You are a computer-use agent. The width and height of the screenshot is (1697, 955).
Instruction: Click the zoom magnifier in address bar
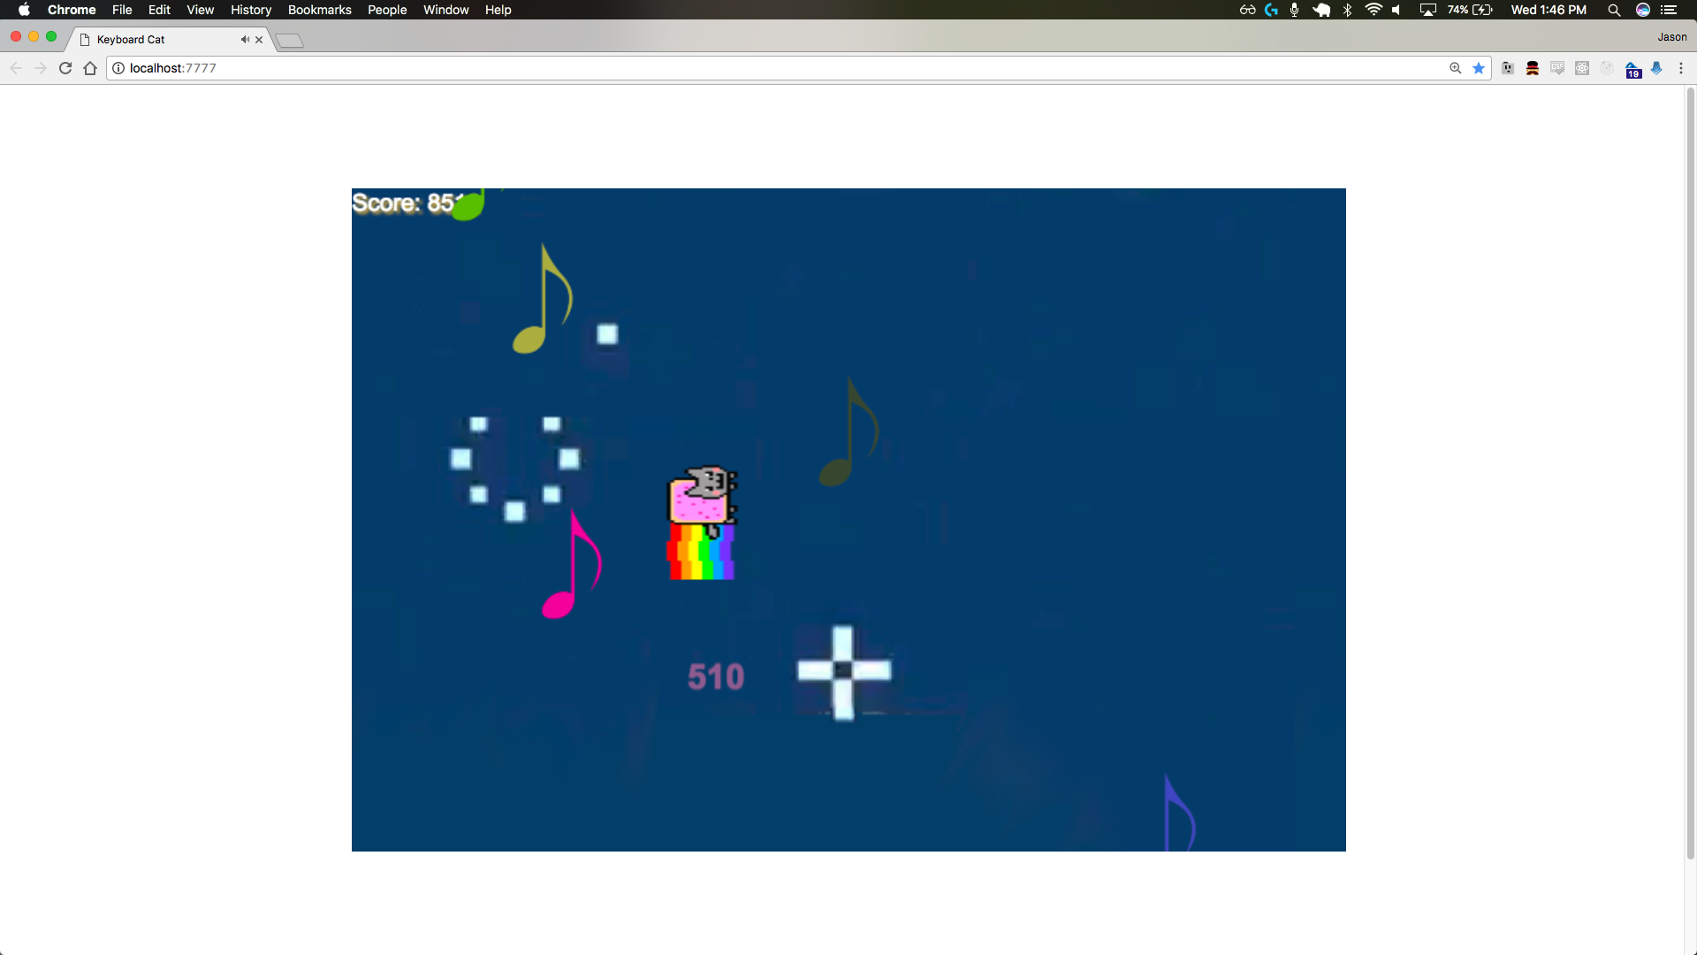point(1455,68)
